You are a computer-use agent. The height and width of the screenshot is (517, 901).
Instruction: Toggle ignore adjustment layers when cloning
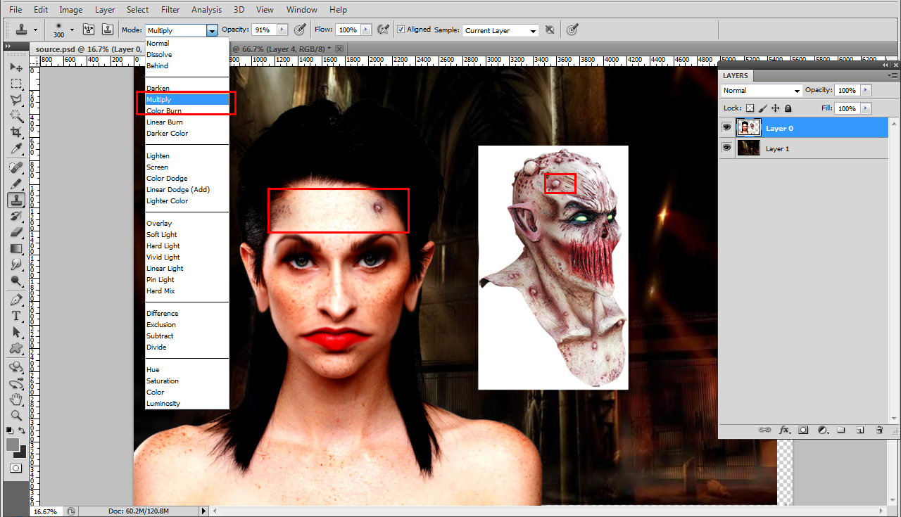pyautogui.click(x=550, y=30)
